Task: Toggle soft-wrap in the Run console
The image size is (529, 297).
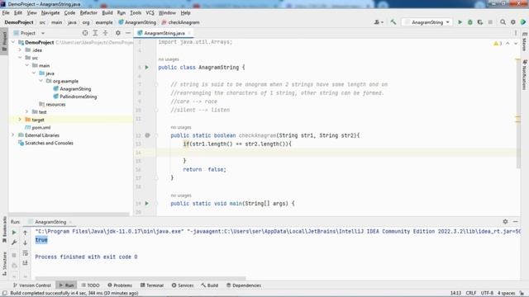Action: (x=25, y=253)
